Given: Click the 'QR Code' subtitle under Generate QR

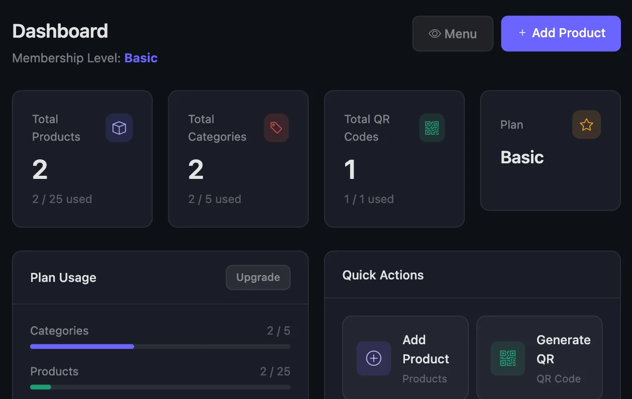Looking at the screenshot, I should click(559, 379).
